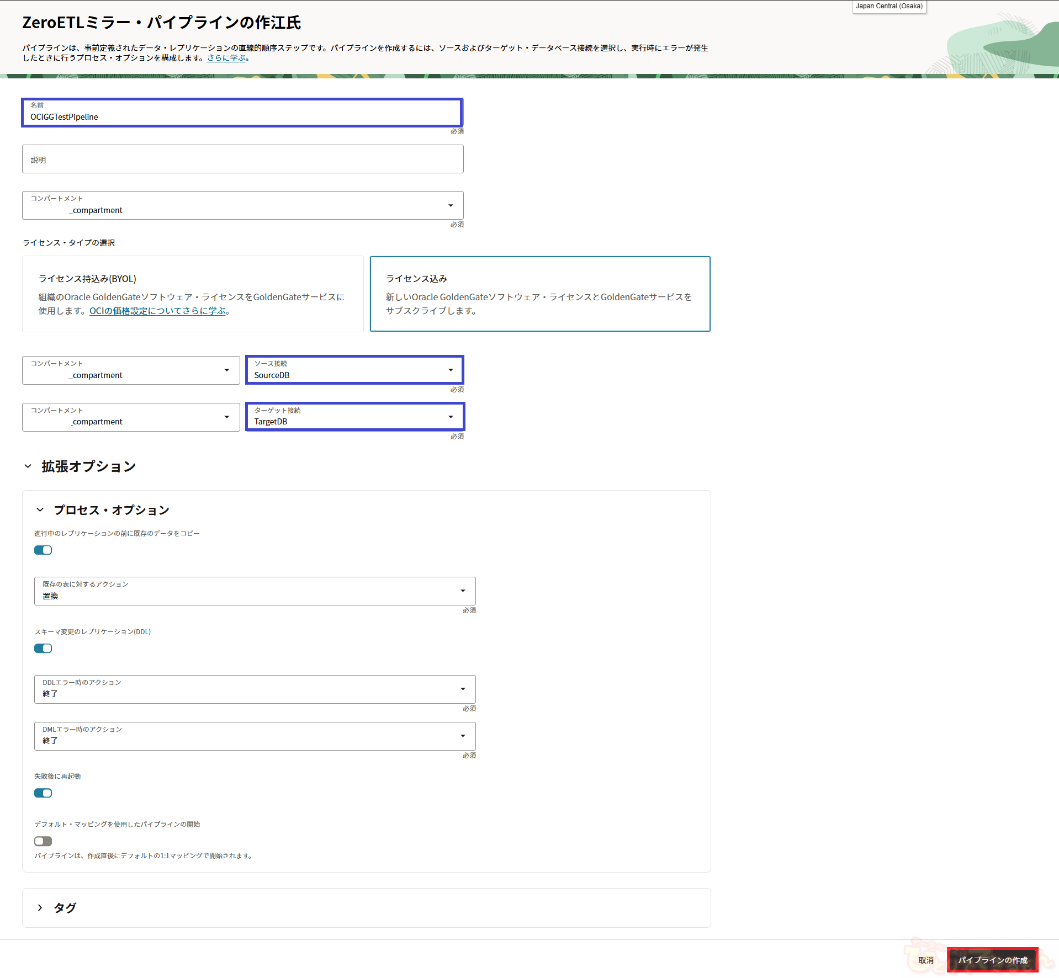1059x978 pixels.
Task: Open the top コンパートメント dropdown
Action: coord(242,205)
